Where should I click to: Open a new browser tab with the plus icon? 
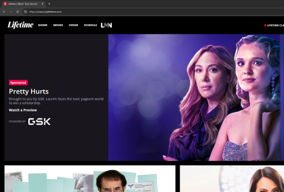click(x=49, y=4)
